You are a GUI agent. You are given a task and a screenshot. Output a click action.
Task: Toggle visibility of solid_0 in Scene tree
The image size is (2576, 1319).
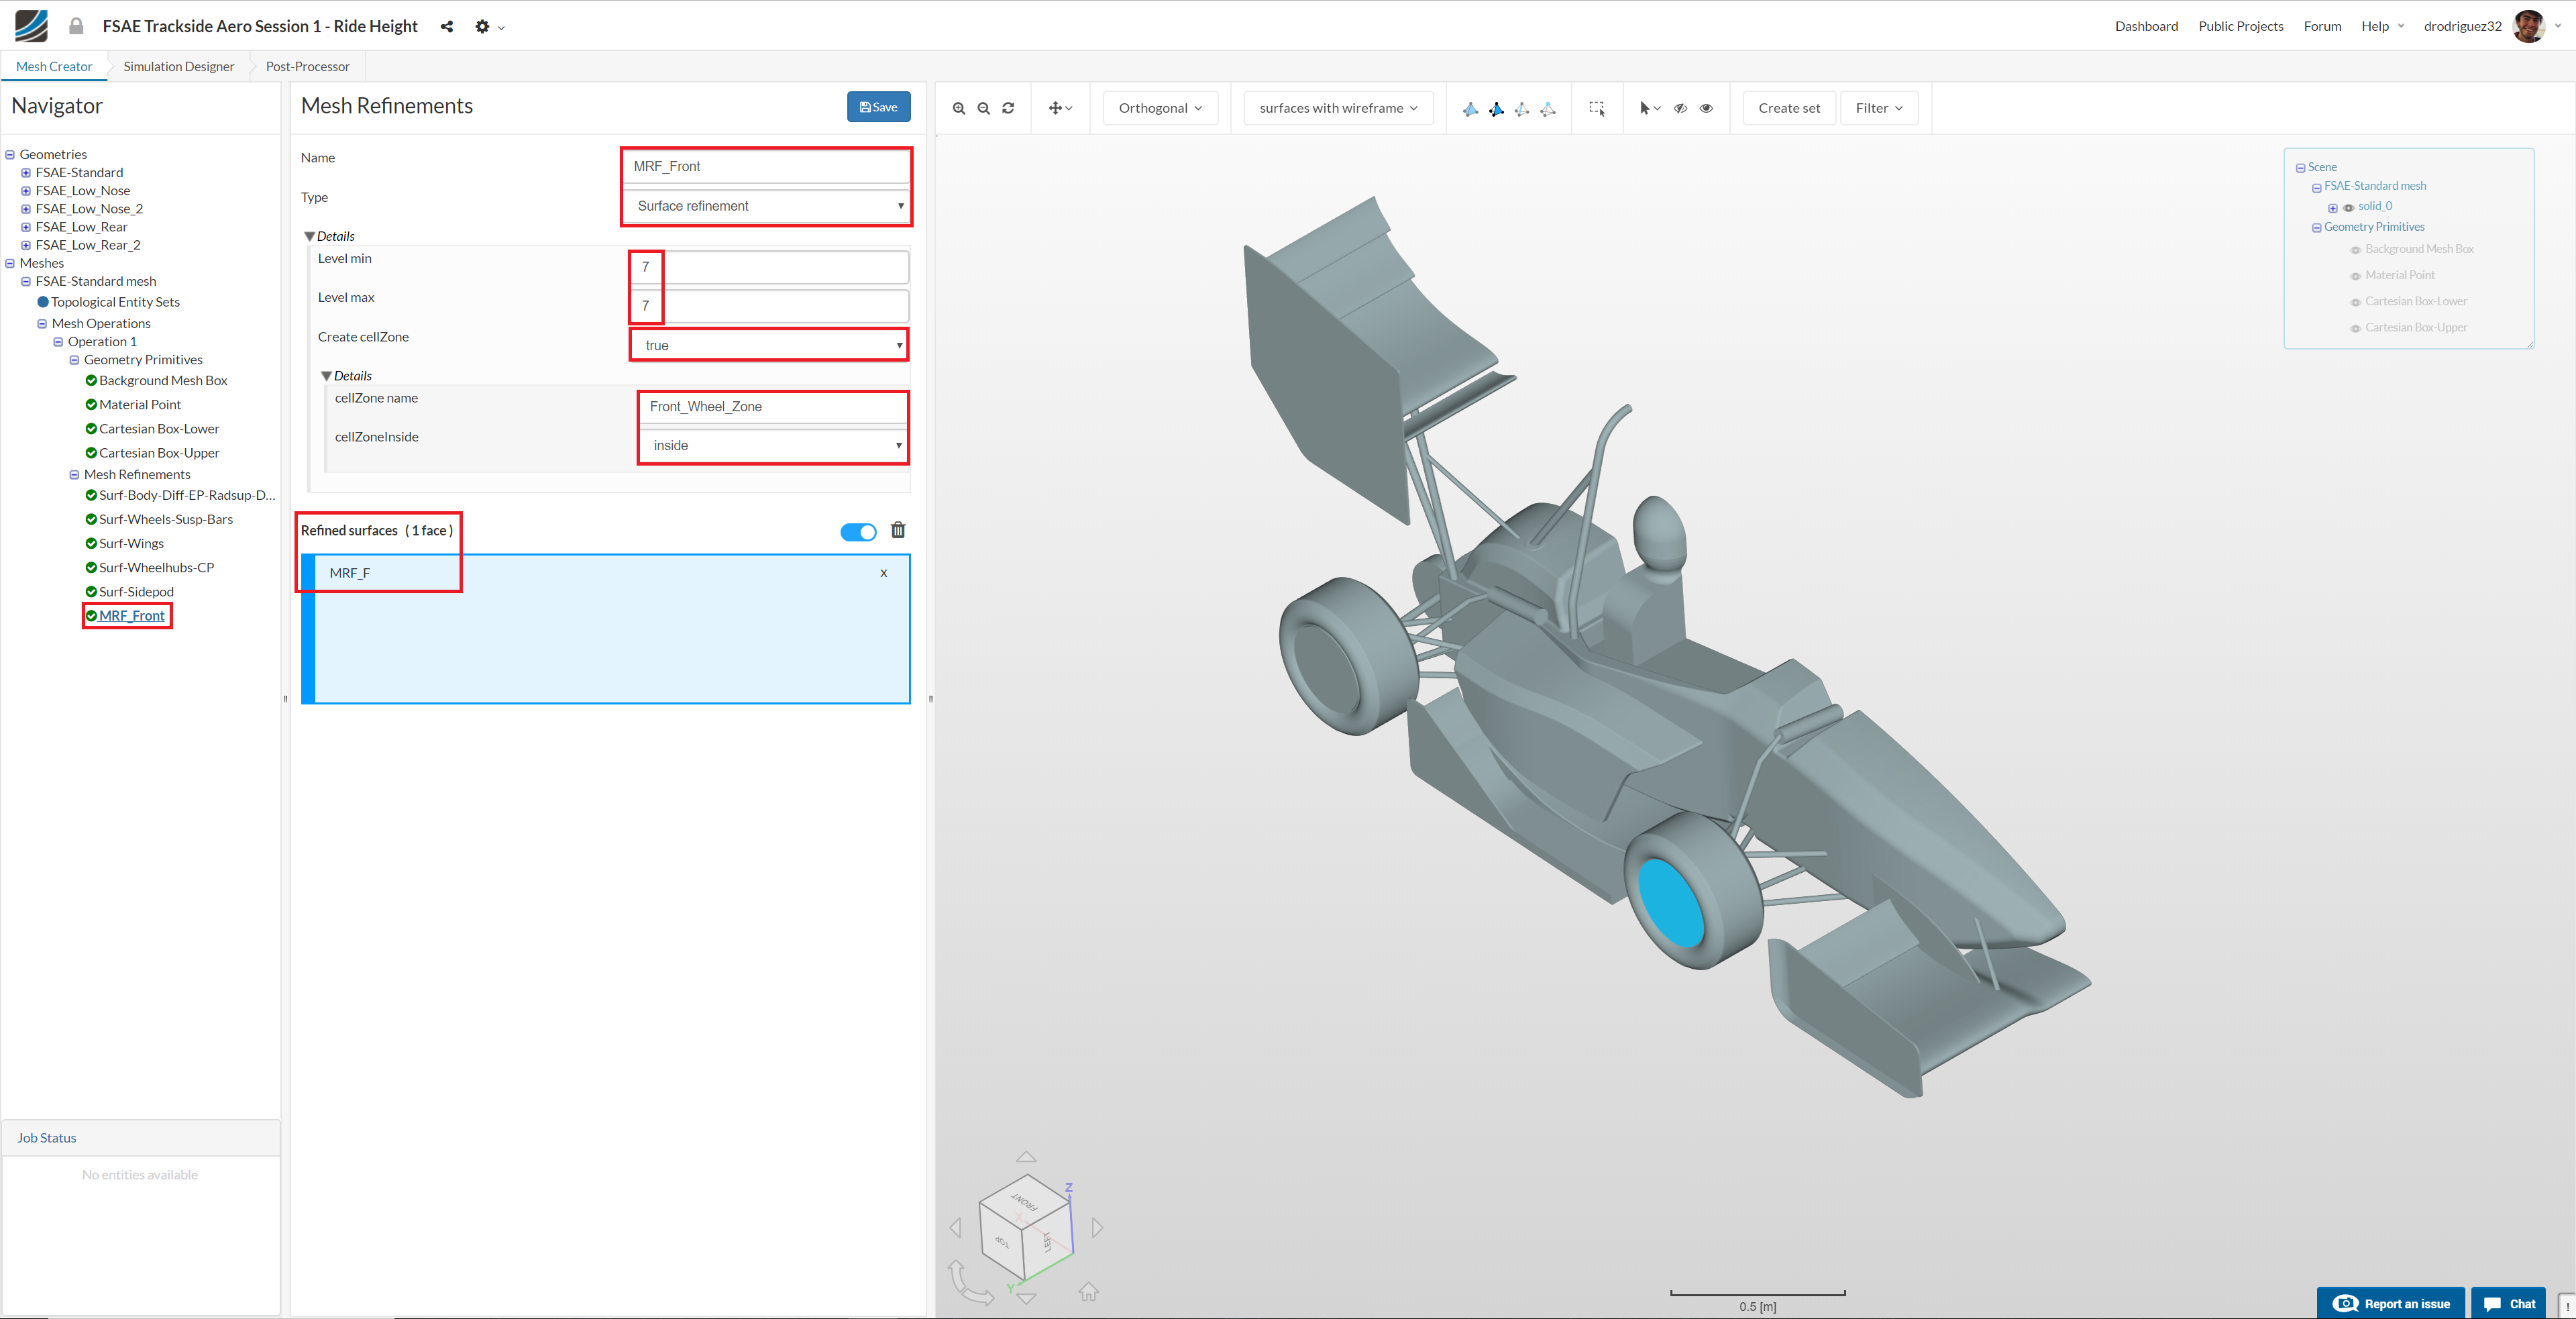[x=2348, y=208]
